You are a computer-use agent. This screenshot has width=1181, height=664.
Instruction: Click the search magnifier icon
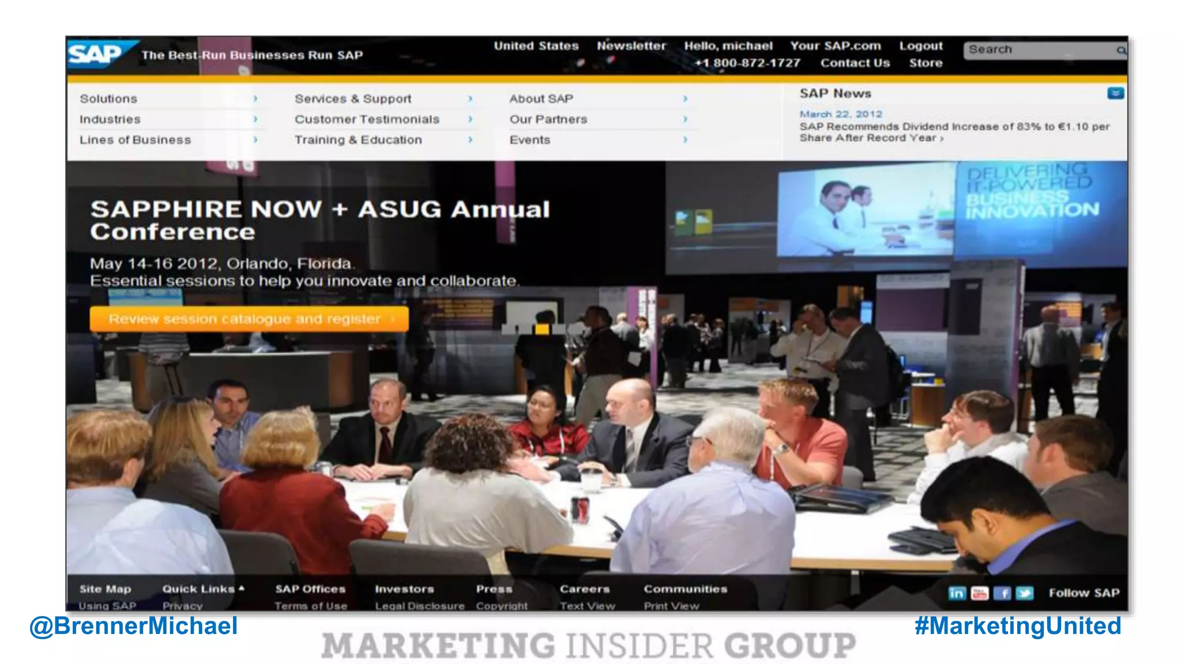[1121, 51]
